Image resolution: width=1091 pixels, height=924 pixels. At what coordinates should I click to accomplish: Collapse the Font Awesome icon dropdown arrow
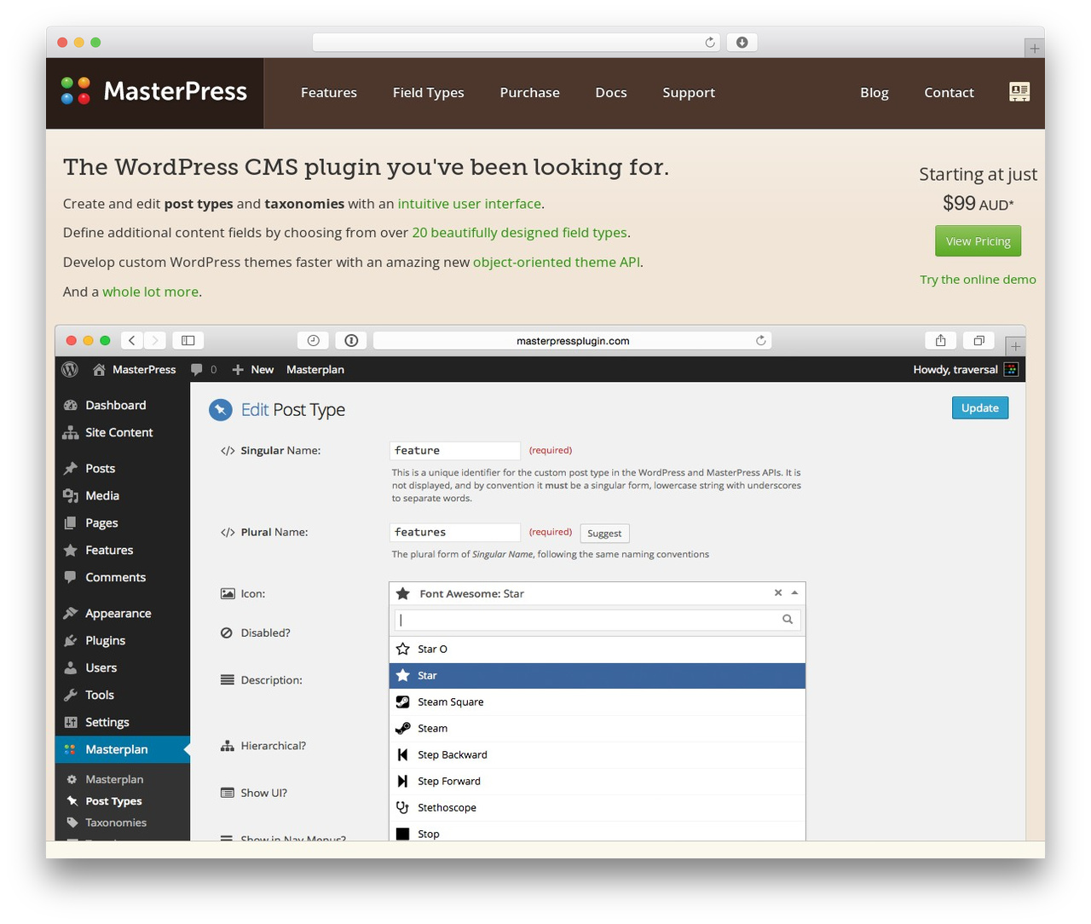794,592
